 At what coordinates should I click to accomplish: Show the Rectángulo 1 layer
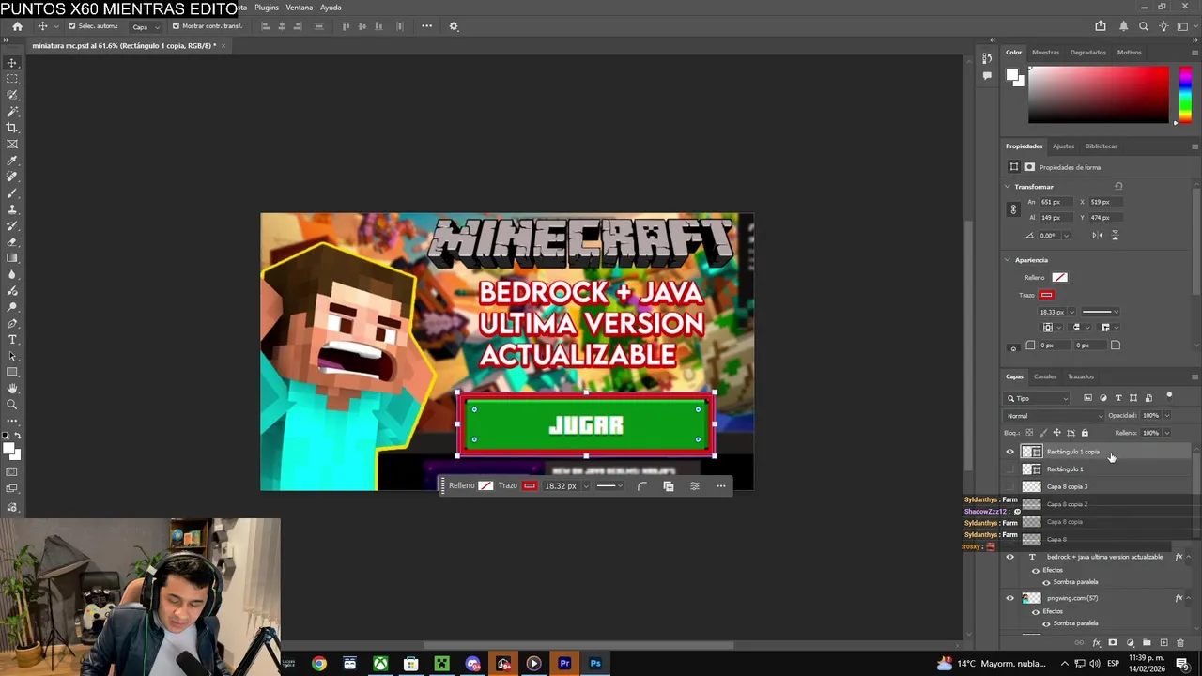coord(1010,469)
